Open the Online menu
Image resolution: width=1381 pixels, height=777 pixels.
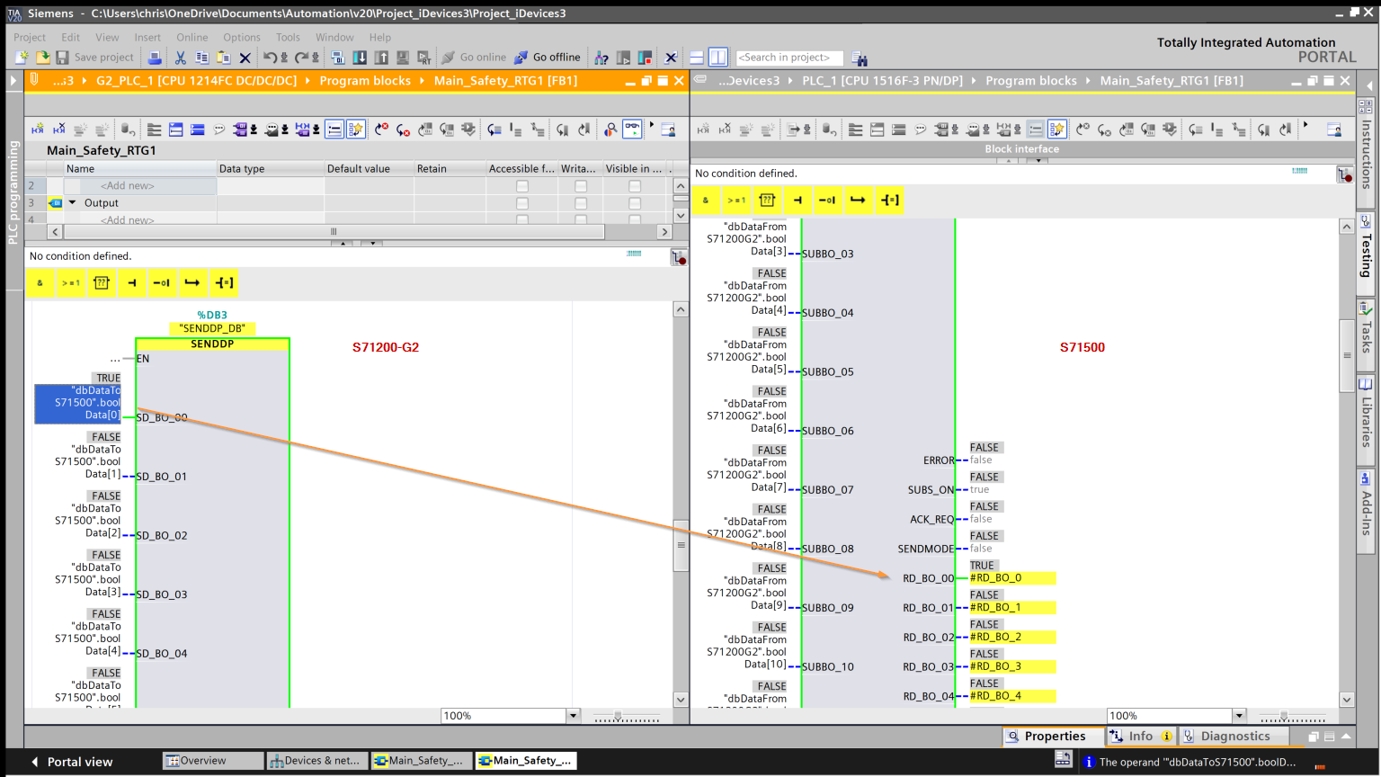192,38
